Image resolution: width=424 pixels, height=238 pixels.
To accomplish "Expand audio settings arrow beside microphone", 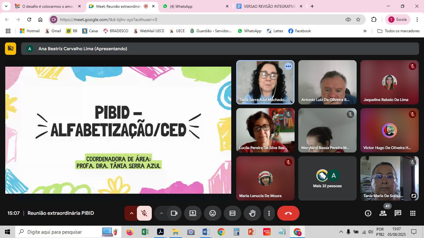I will [x=131, y=213].
